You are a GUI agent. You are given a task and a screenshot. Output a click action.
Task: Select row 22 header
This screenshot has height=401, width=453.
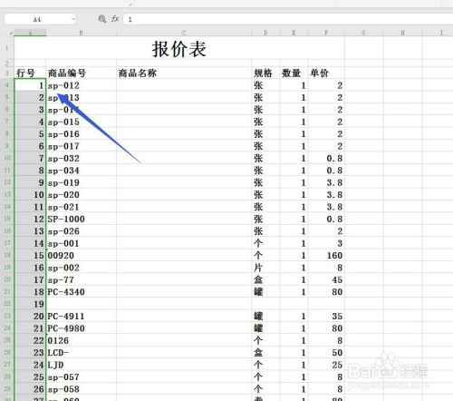tap(6, 304)
